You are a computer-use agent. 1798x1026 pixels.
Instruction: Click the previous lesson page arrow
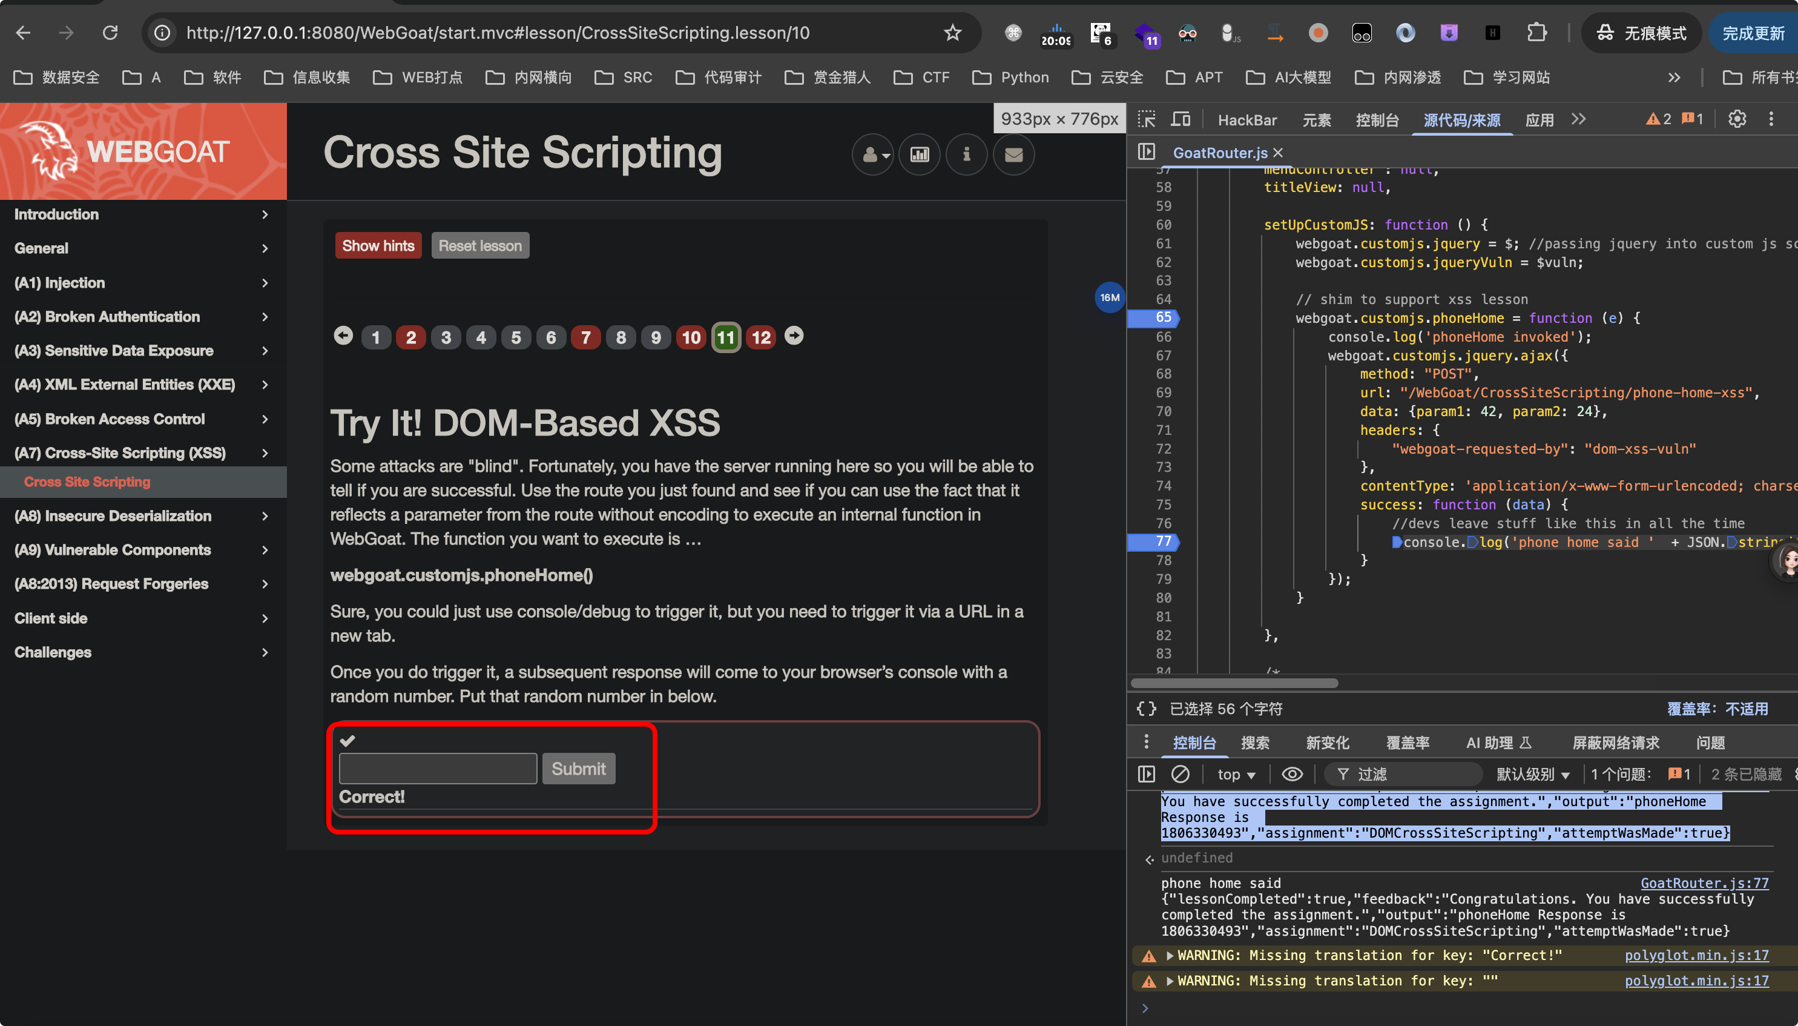[343, 336]
